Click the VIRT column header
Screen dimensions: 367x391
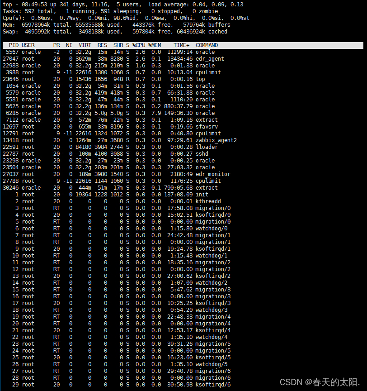tap(85, 45)
